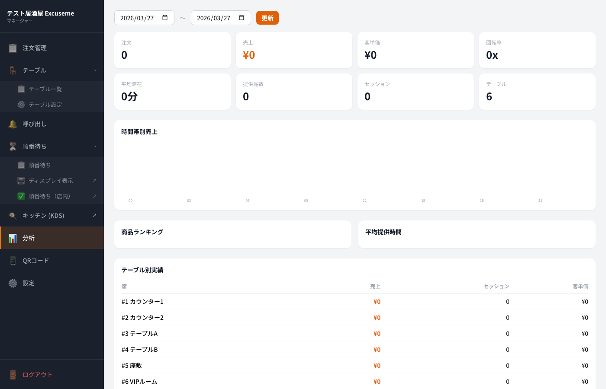Collapse the 順番待ち section chevron

point(95,147)
